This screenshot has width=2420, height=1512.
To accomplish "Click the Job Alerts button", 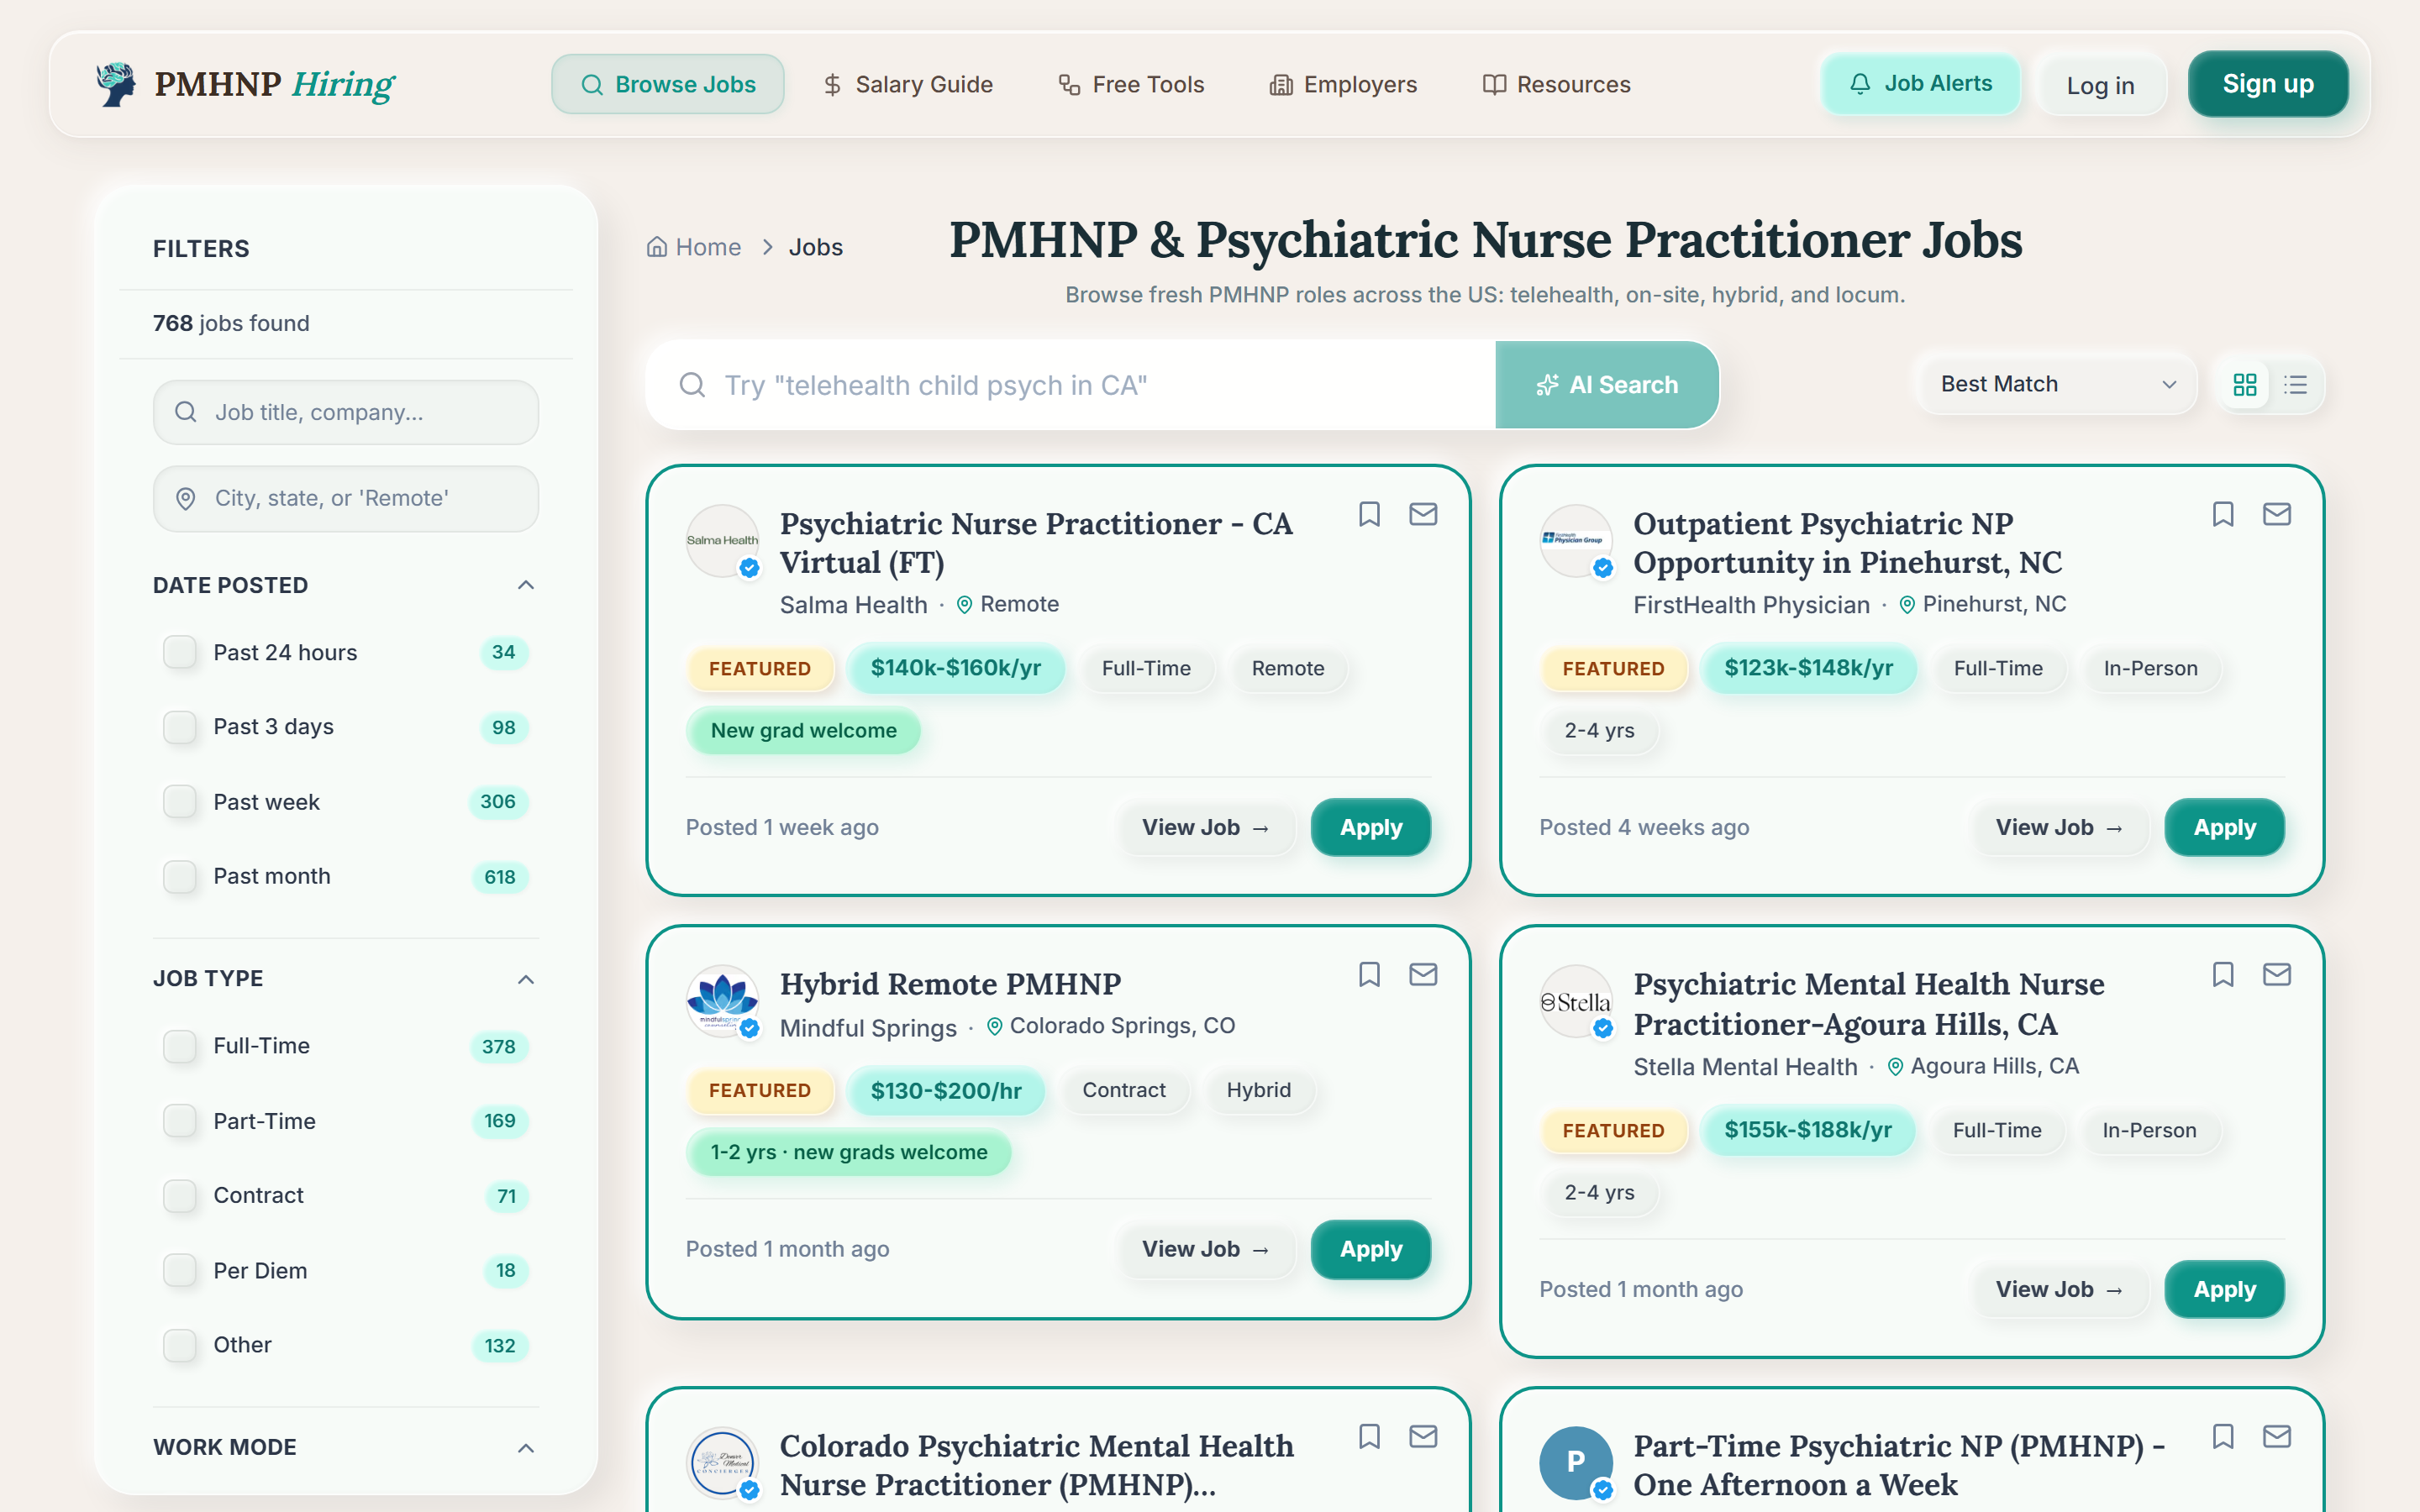I will click(1920, 84).
